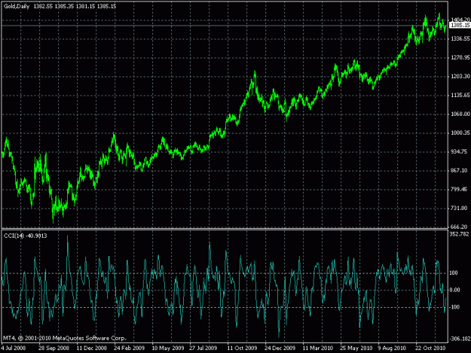471x353 pixels.
Task: Click the 27 Jul 2009 date label
Action: [x=203, y=348]
